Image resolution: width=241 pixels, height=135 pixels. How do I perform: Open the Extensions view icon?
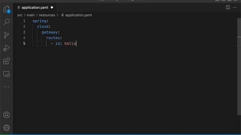6,61
